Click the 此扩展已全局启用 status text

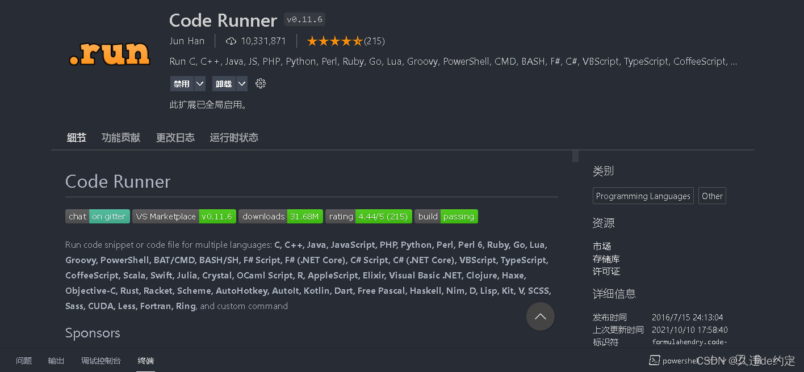(x=208, y=104)
